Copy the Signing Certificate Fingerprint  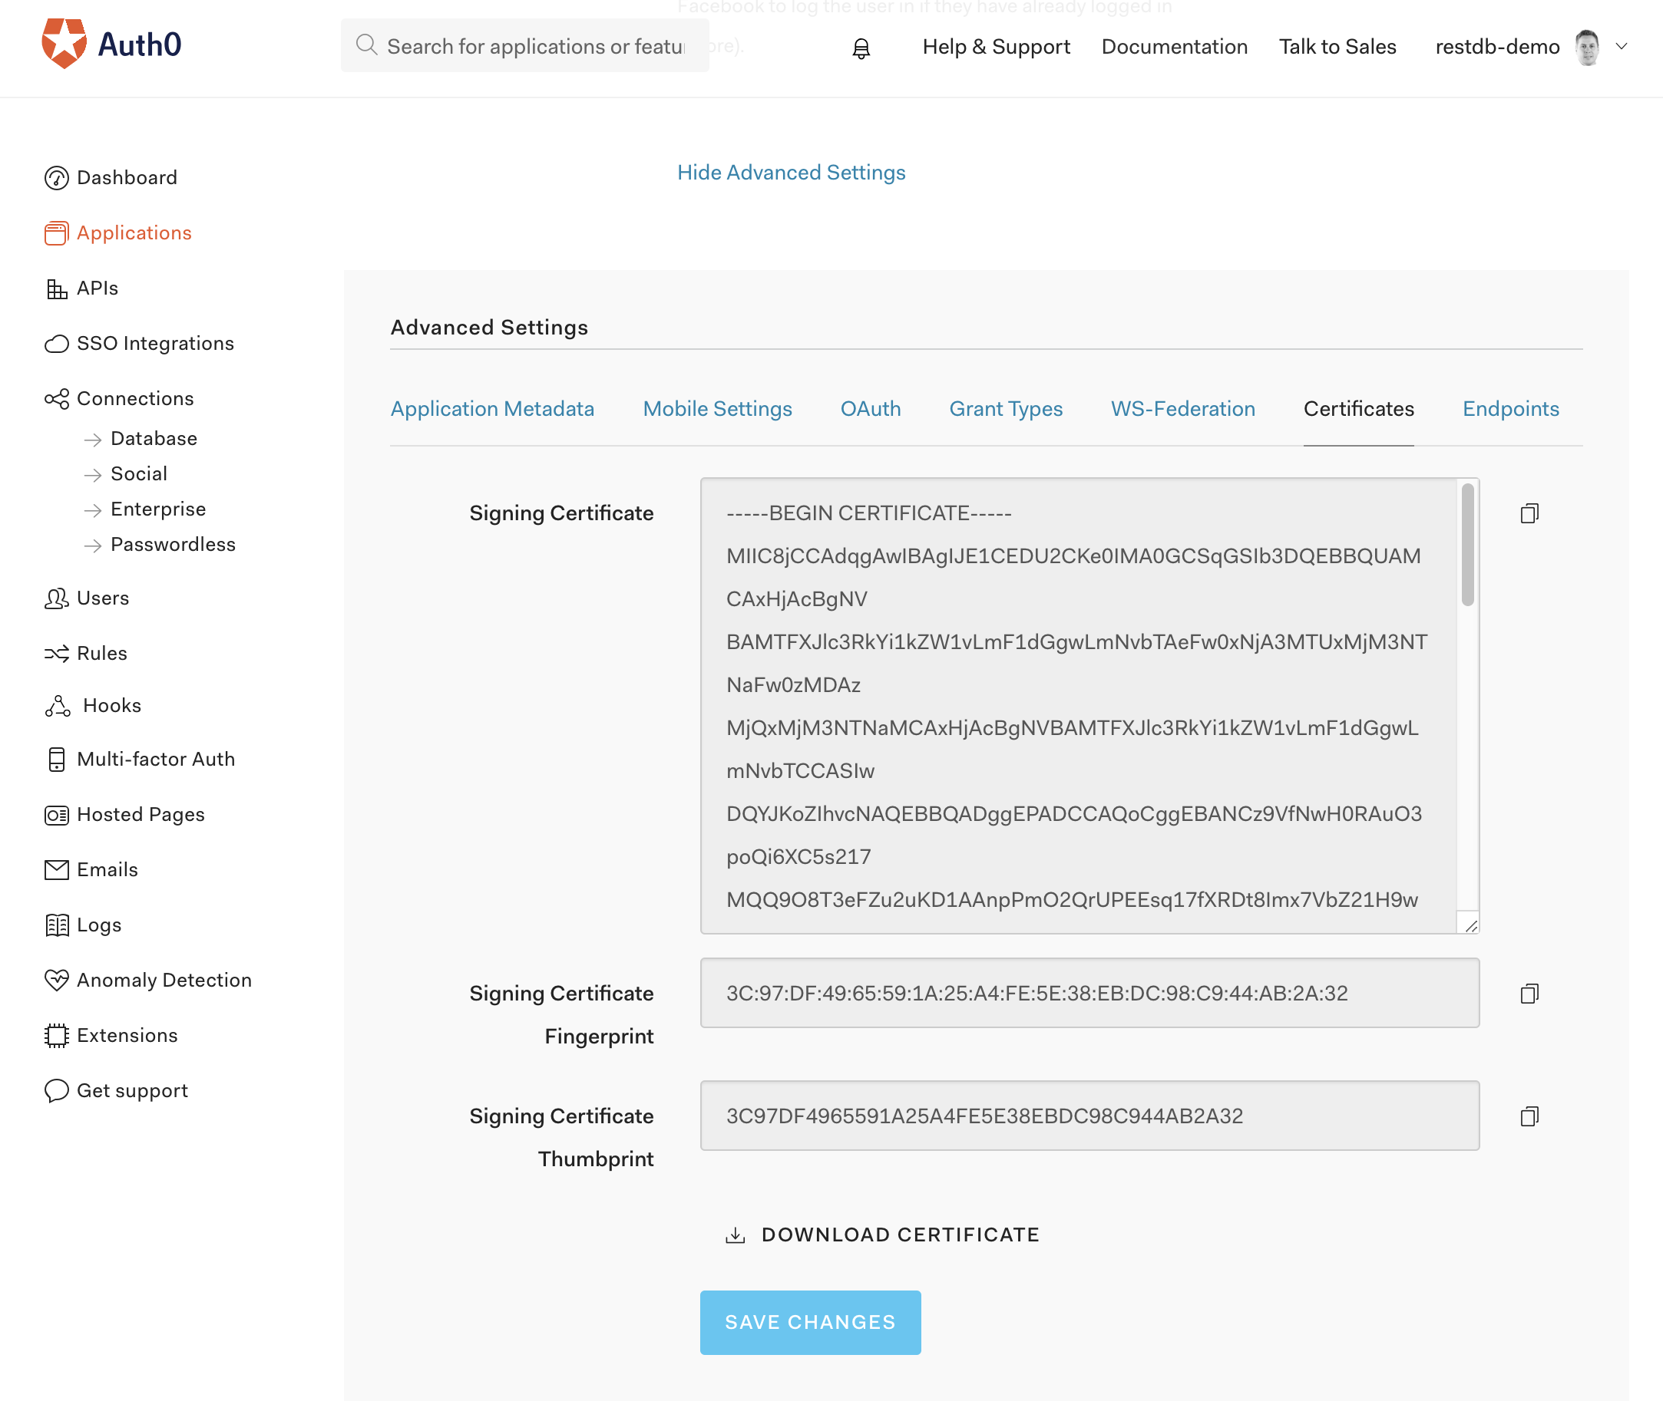point(1529,994)
